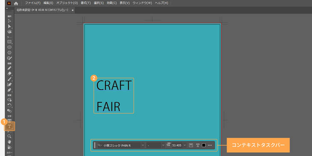The image size is (312, 156).
Task: Select the Blob Brush tool
Action: tap(9, 58)
